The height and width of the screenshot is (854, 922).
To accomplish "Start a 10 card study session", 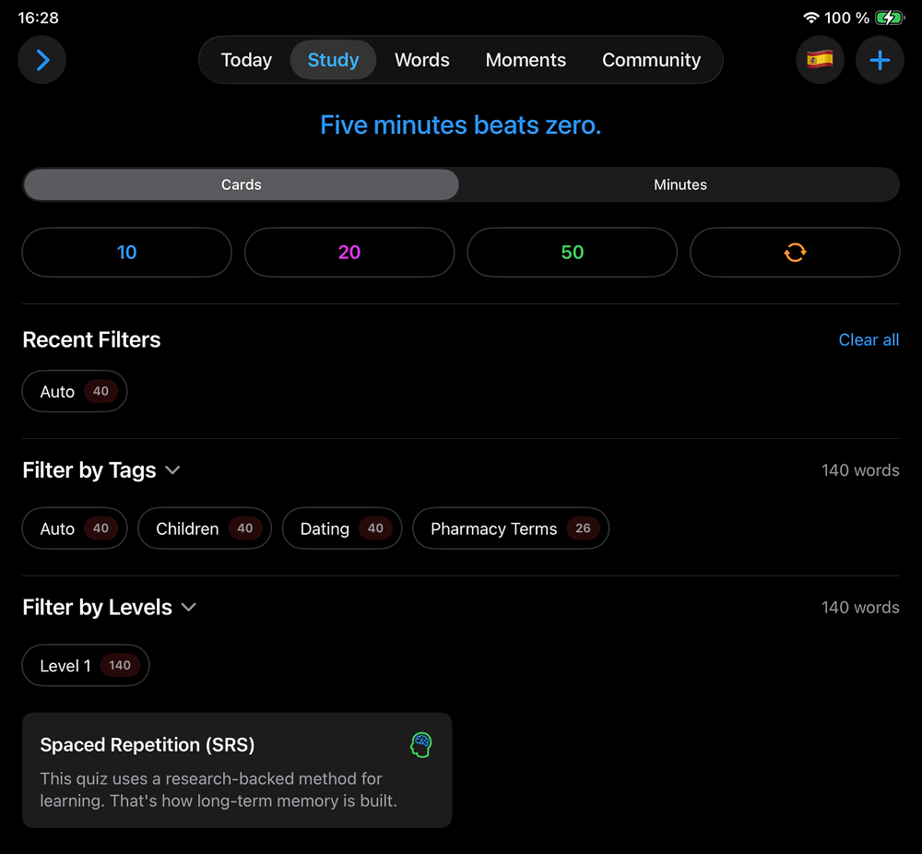I will pos(126,253).
